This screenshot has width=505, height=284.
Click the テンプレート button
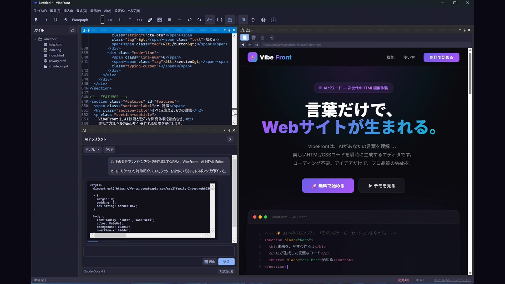click(93, 150)
